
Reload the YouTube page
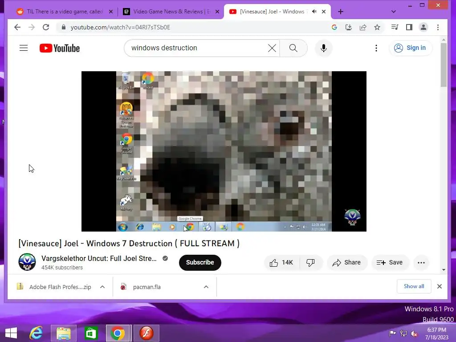point(46,27)
